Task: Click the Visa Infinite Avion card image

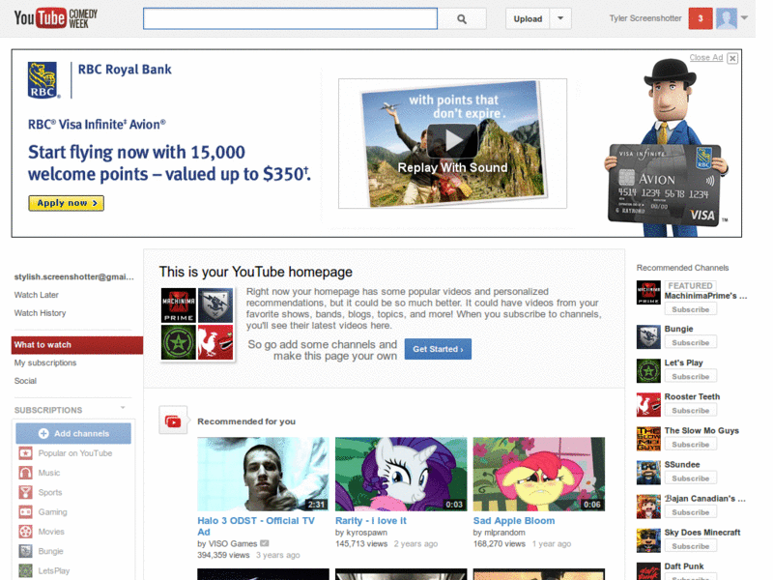Action: click(665, 185)
